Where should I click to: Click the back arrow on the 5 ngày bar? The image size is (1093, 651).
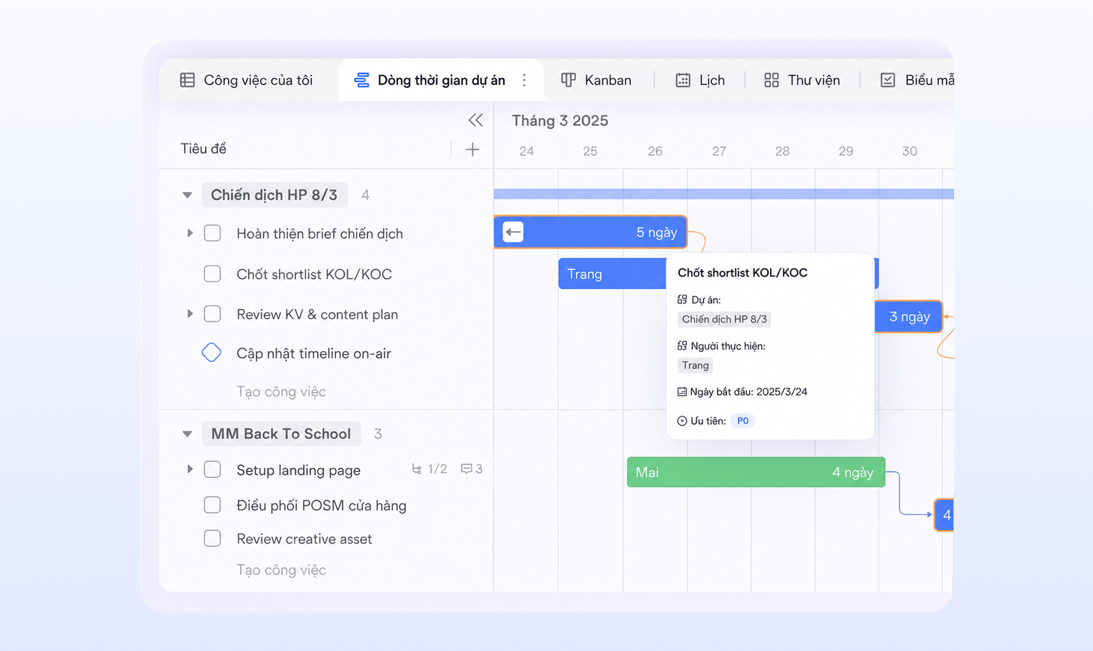(513, 232)
